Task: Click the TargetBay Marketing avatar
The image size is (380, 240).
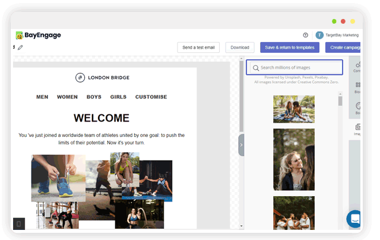Action: (319, 35)
